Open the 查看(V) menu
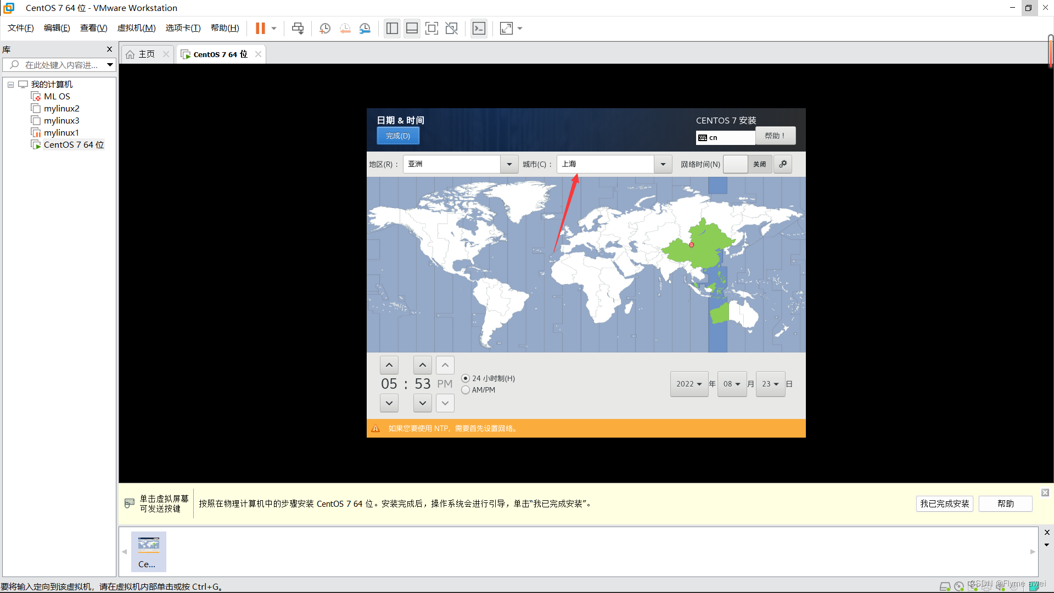Image resolution: width=1054 pixels, height=593 pixels. point(93,28)
